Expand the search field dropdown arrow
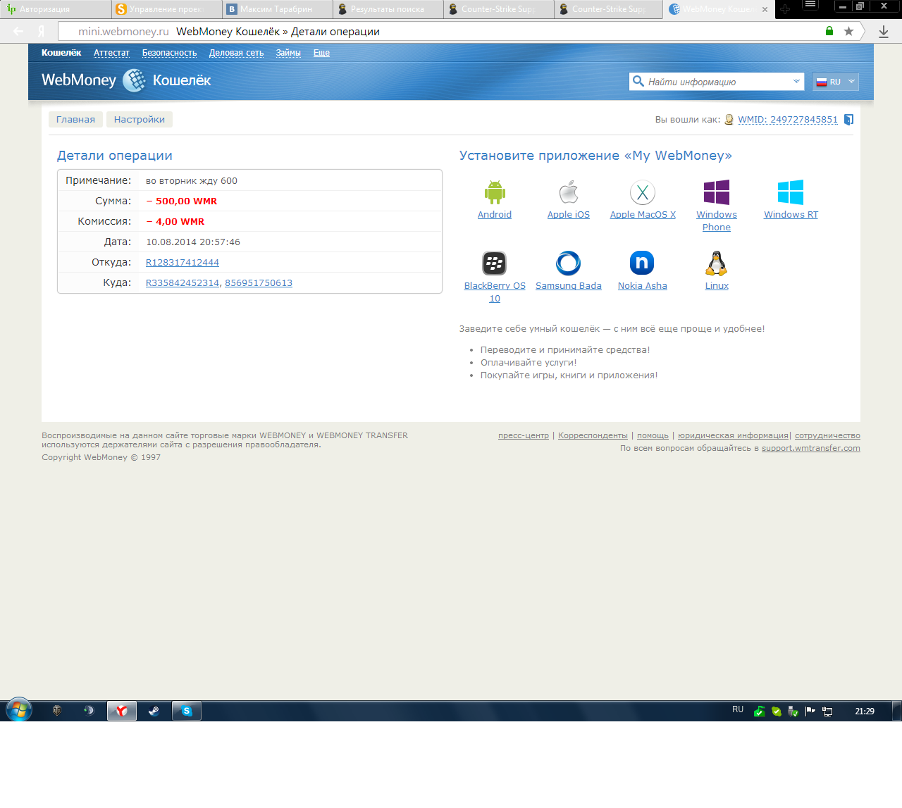This screenshot has height=808, width=902. pos(796,81)
